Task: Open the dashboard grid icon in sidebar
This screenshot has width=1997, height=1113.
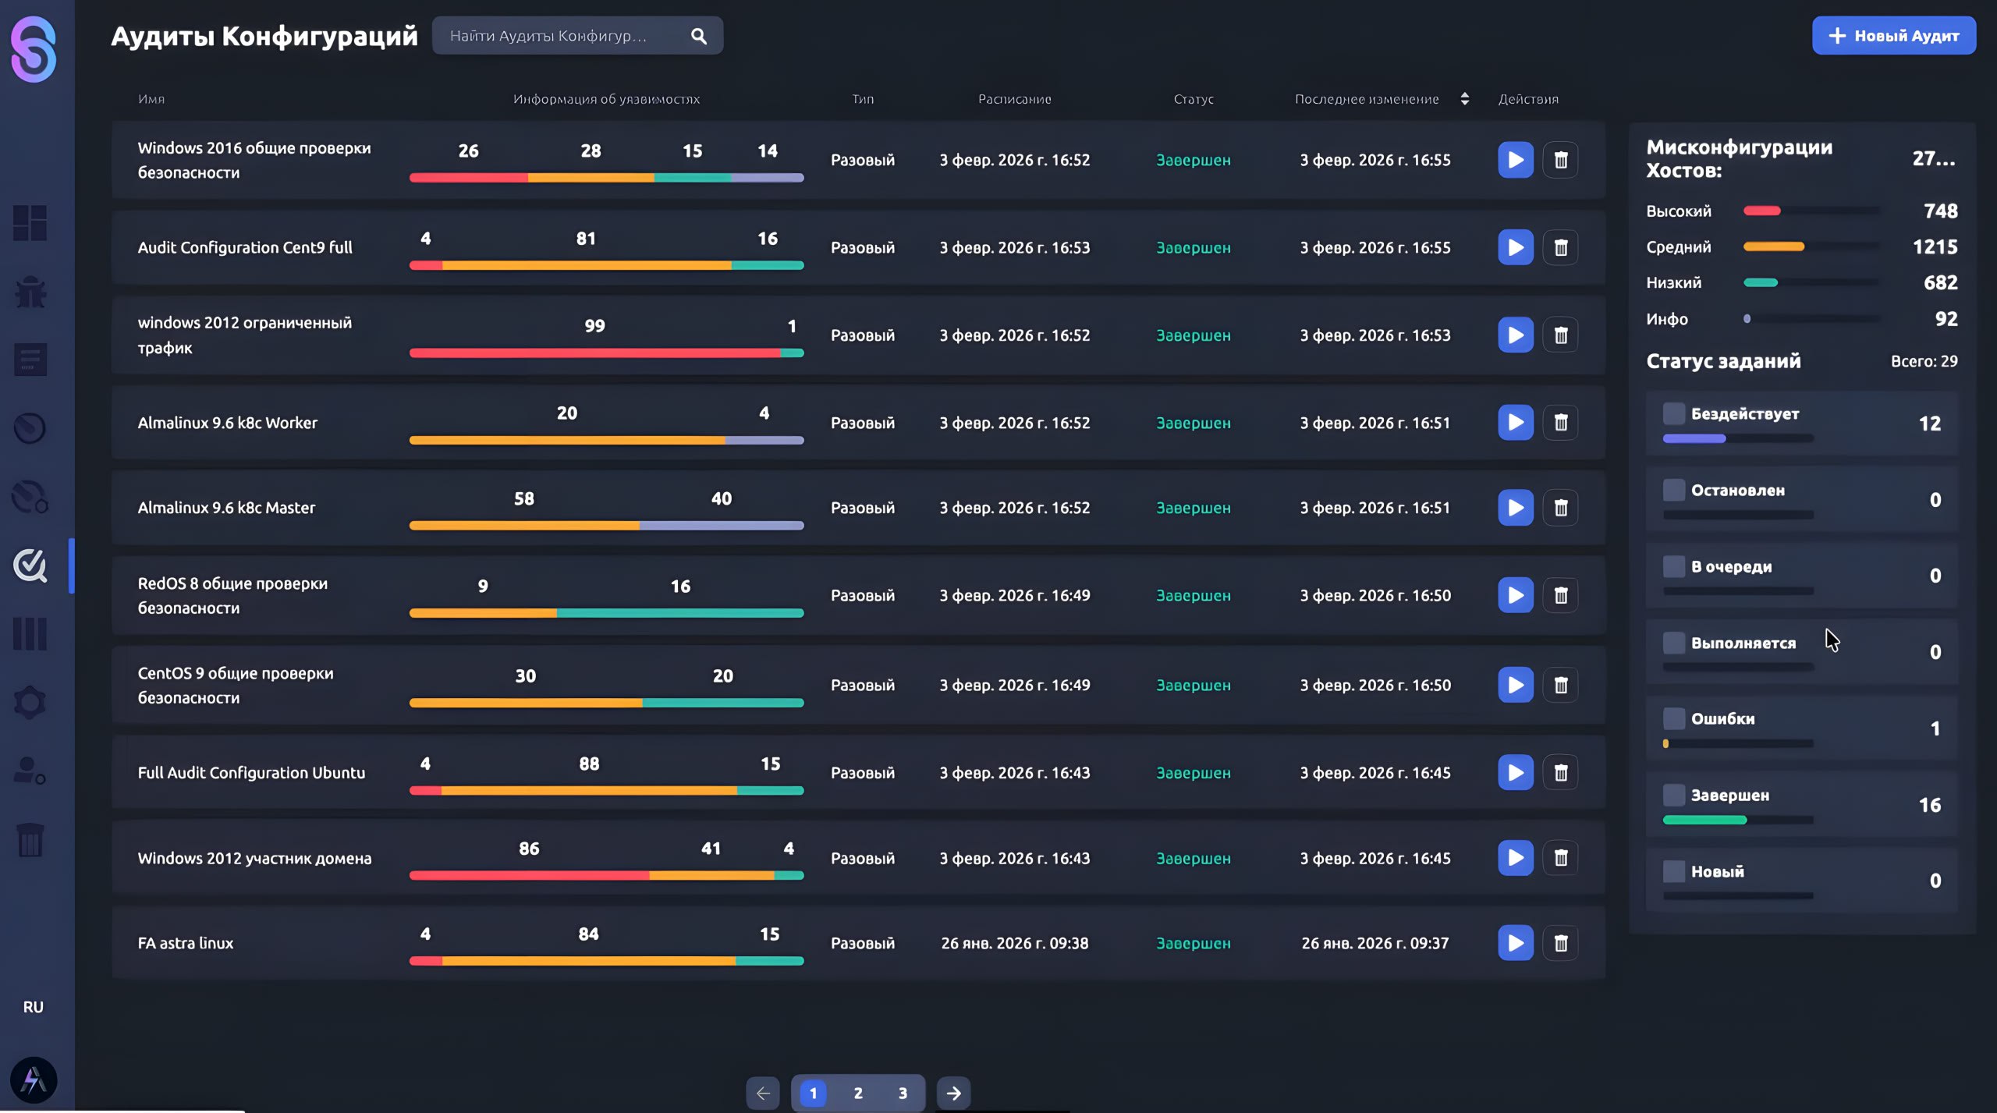Action: click(x=30, y=223)
